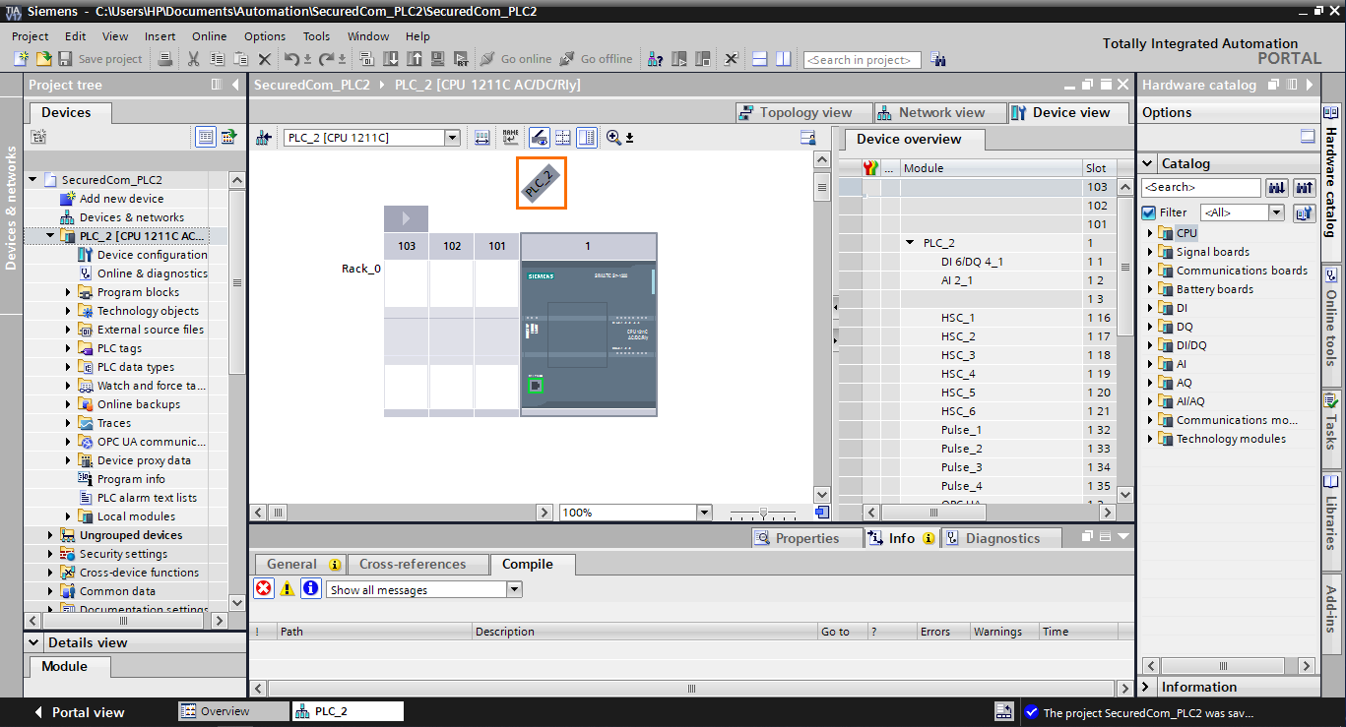Click the Redo arrow icon

pos(327,59)
